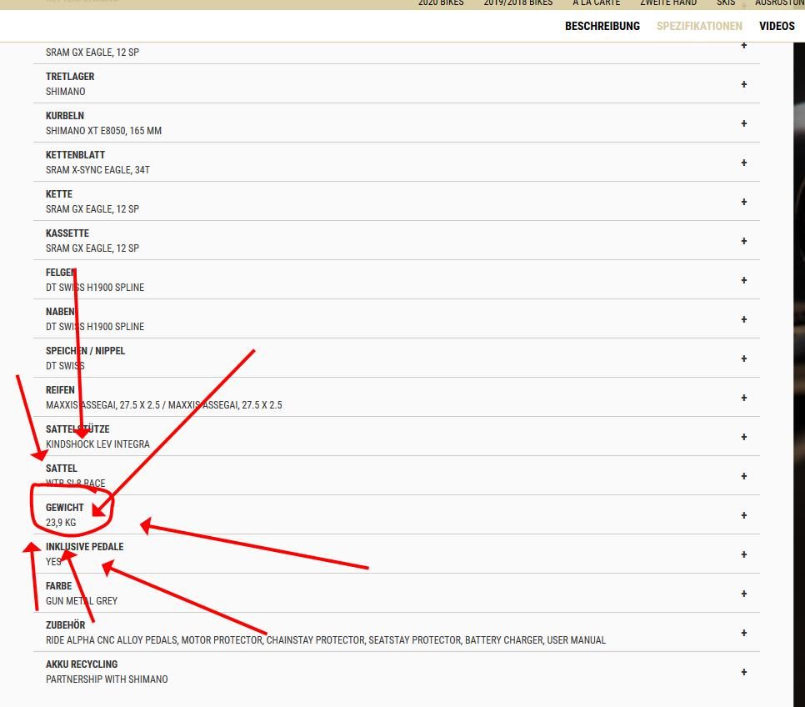Expand the Farbe Gun Metal Grey row
This screenshot has width=805, height=707.
pyautogui.click(x=743, y=594)
